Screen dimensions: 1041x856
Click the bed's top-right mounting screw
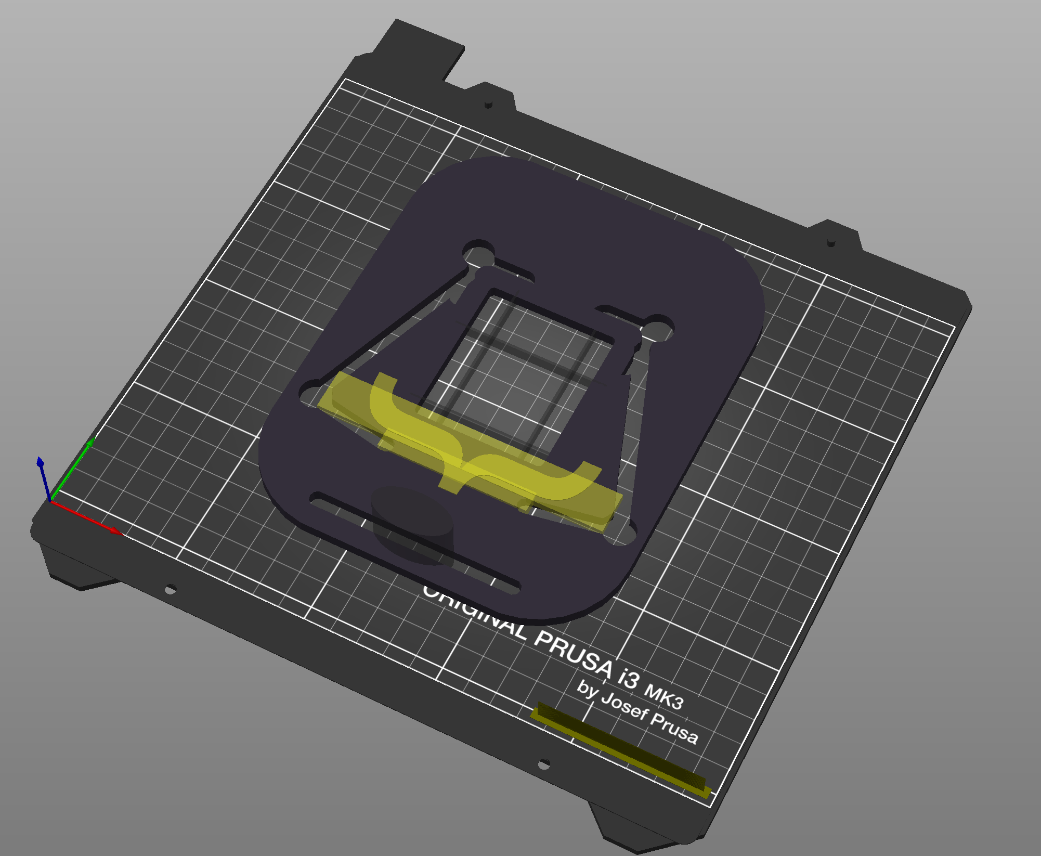831,242
